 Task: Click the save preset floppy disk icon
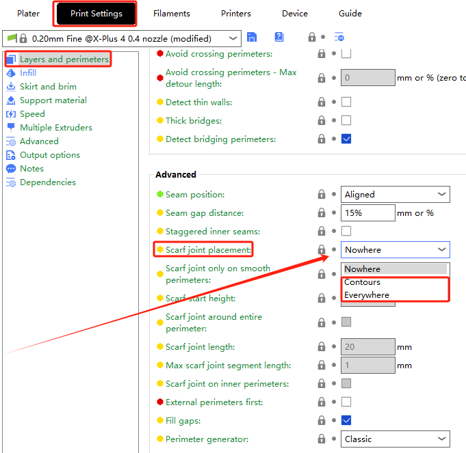tap(252, 38)
